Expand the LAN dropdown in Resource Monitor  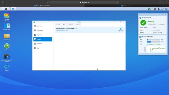(x=142, y=44)
